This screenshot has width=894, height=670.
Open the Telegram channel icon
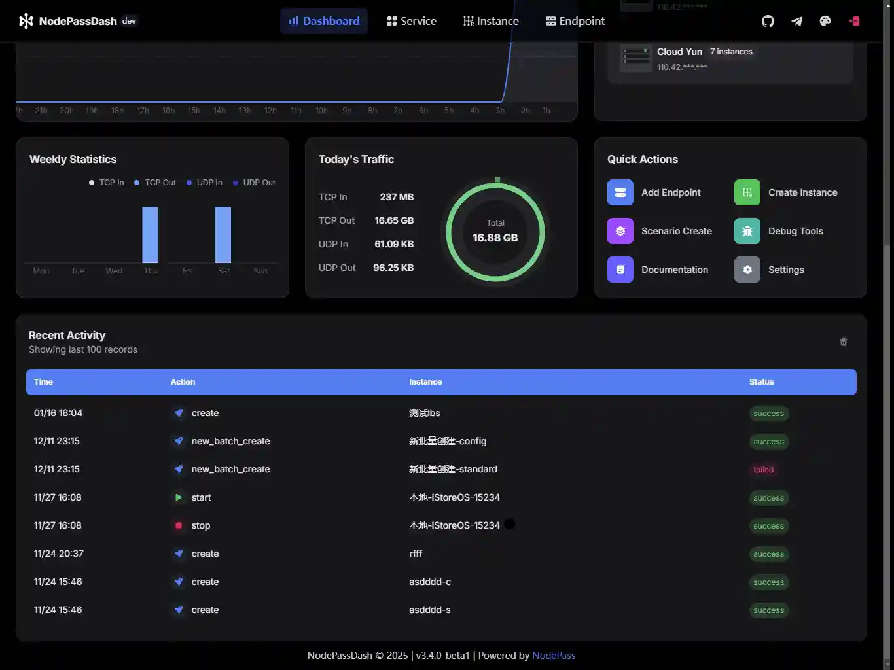coord(796,21)
